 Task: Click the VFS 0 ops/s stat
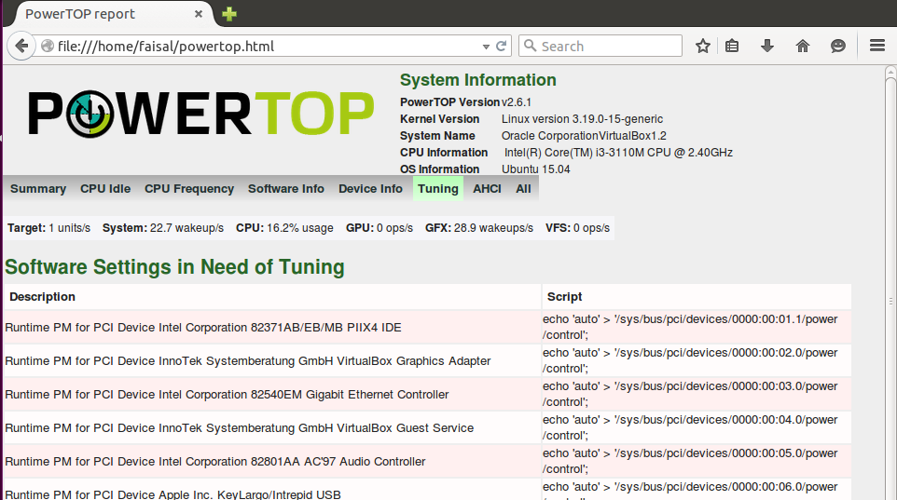tap(577, 228)
